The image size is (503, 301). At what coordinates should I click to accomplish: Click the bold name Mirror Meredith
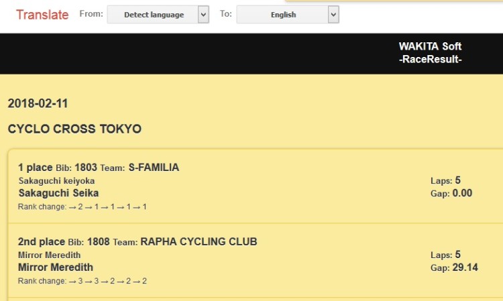pos(56,267)
